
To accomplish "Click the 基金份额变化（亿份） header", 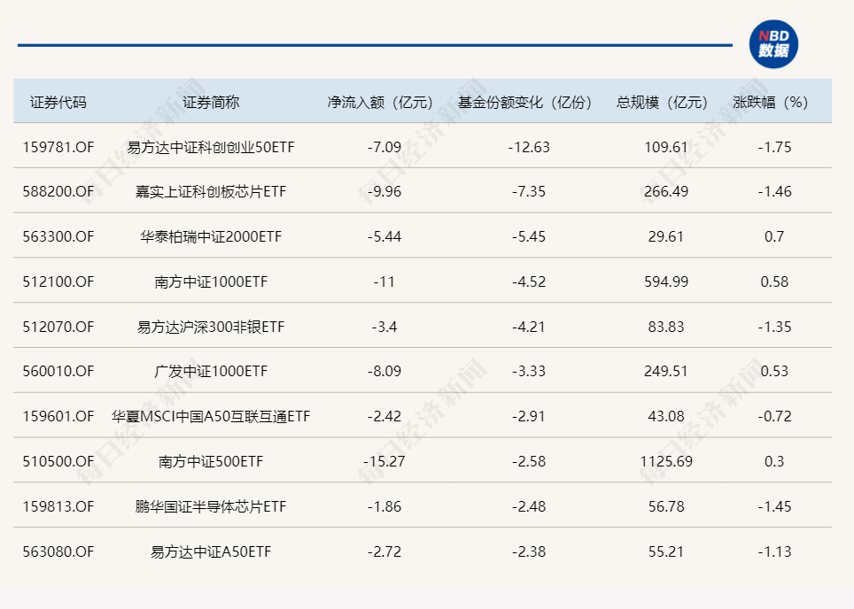I will point(528,102).
